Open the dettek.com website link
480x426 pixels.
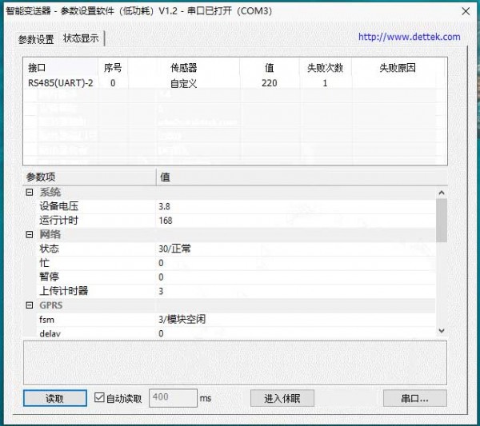pyautogui.click(x=409, y=37)
